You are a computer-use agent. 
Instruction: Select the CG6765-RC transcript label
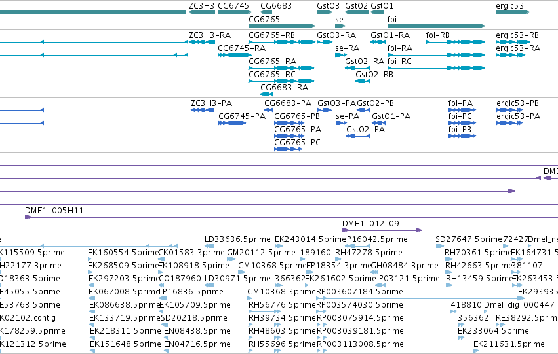click(x=272, y=75)
